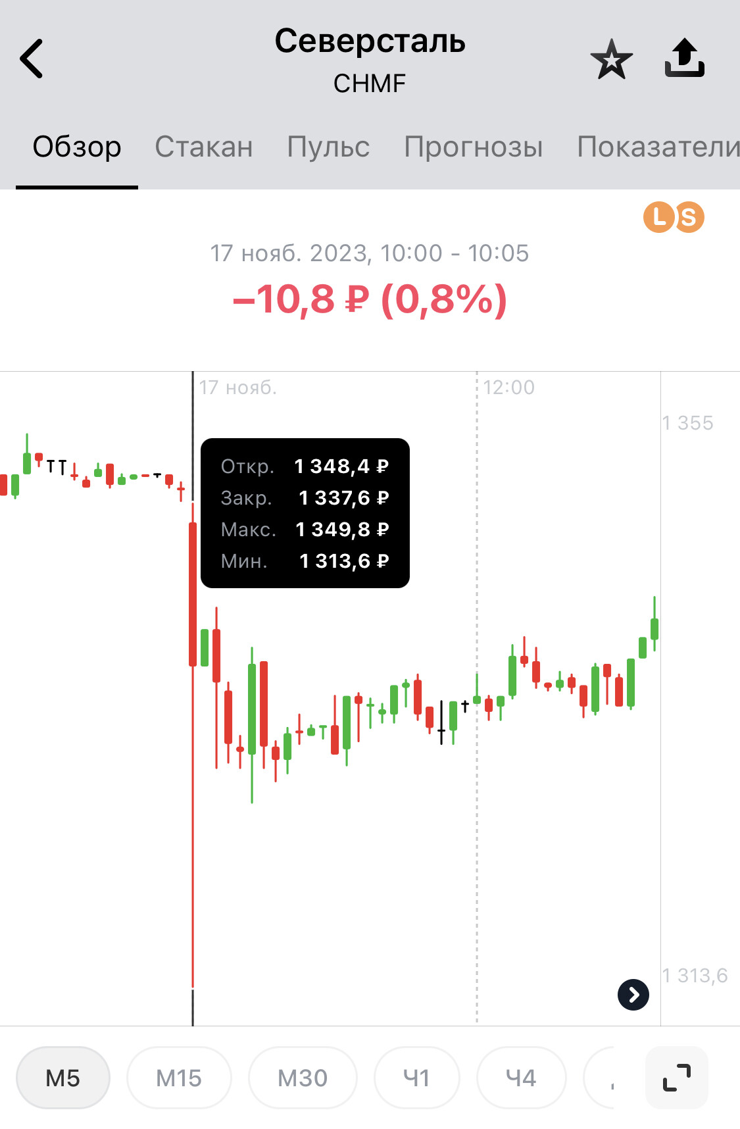
Task: Open the Прогнозы tab
Action: pyautogui.click(x=474, y=147)
